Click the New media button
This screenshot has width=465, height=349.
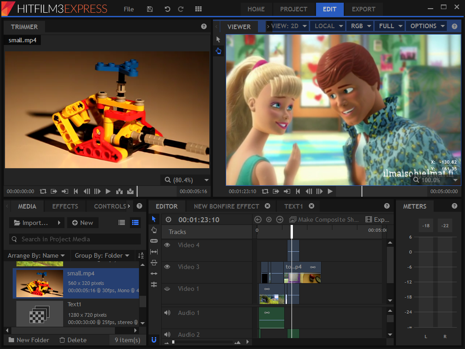[83, 223]
